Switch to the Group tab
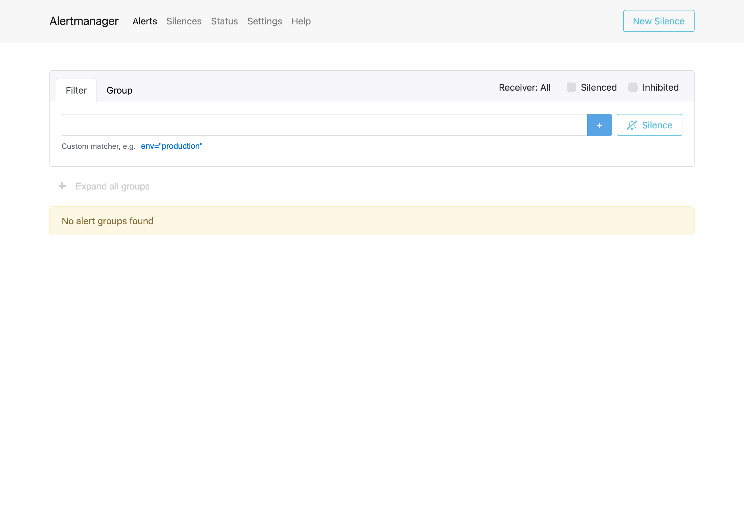 119,90
